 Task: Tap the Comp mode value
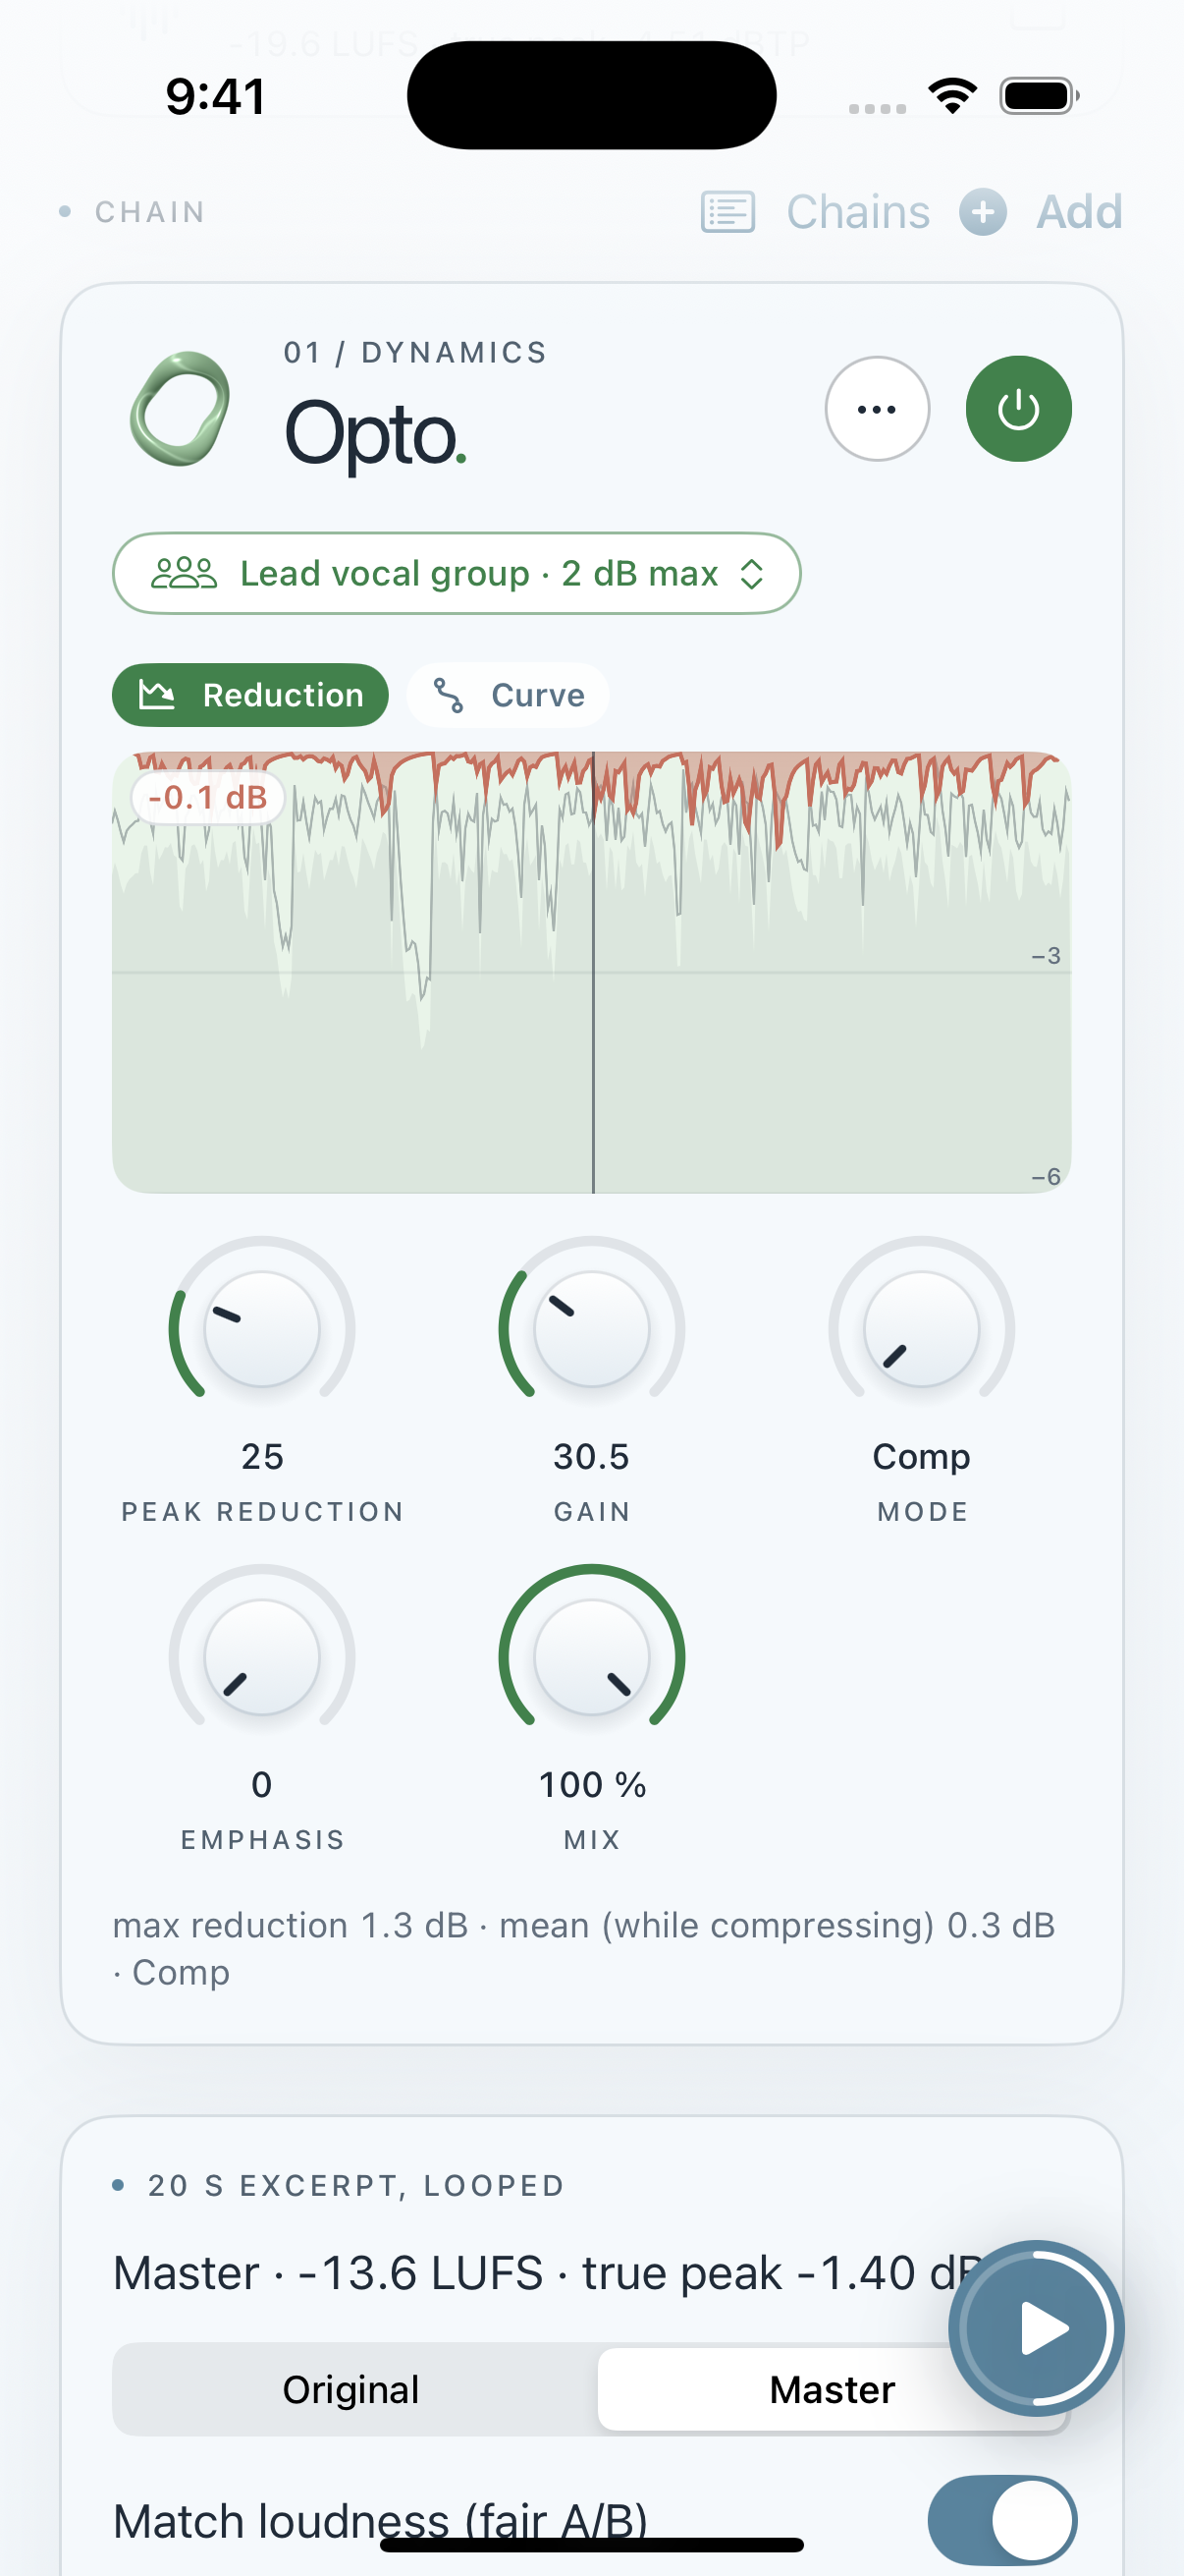[x=921, y=1458]
